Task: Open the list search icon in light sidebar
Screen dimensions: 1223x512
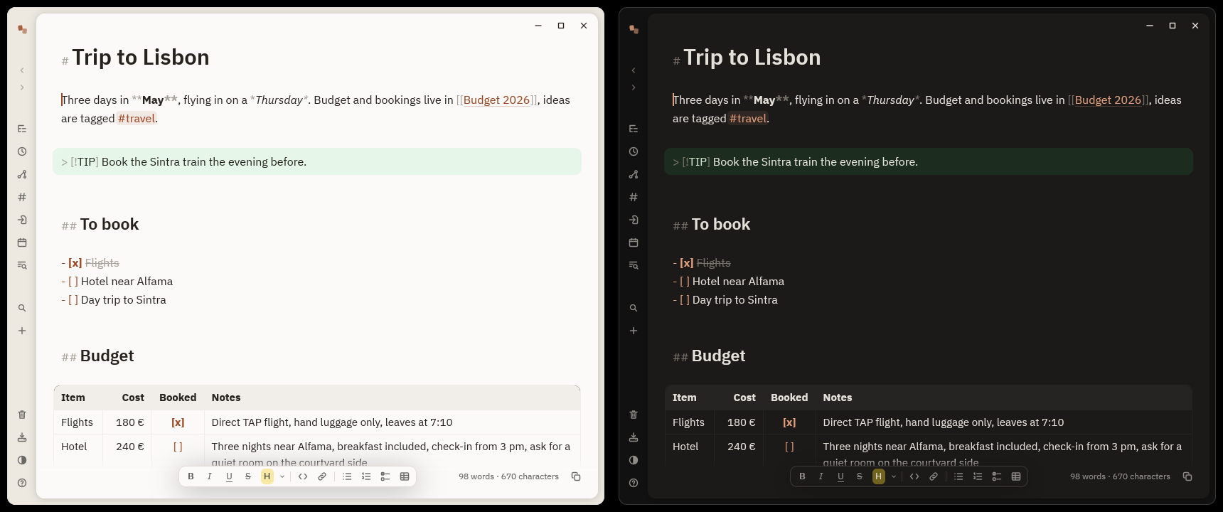Action: pyautogui.click(x=22, y=265)
